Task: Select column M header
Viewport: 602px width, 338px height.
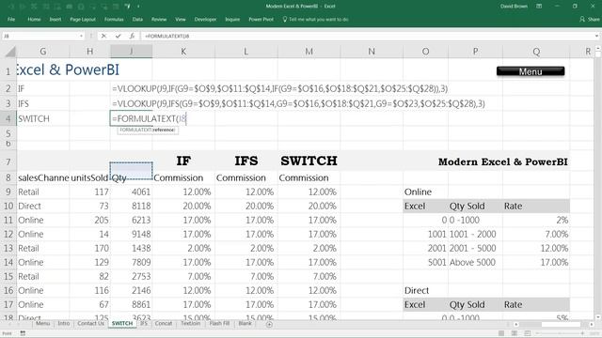Action: click(309, 52)
